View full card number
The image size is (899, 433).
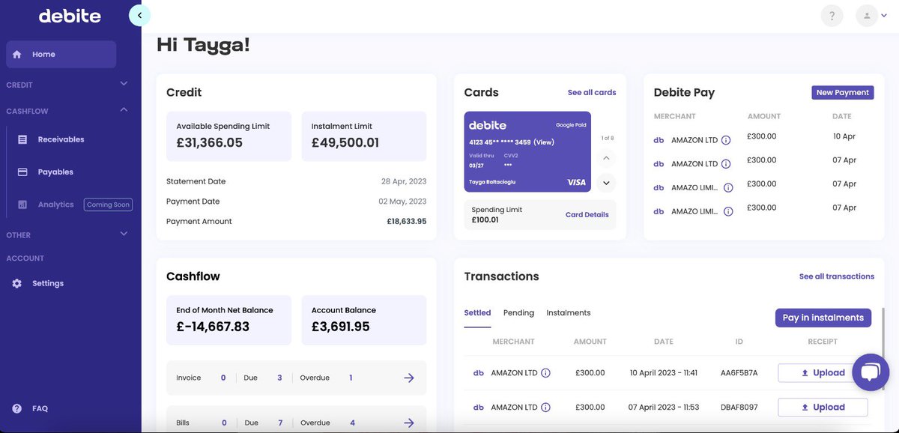point(544,142)
